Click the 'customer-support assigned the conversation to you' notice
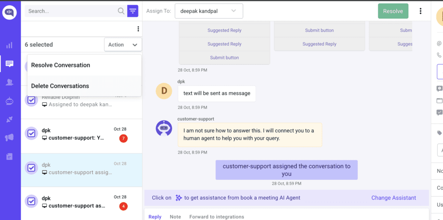 [x=286, y=170]
